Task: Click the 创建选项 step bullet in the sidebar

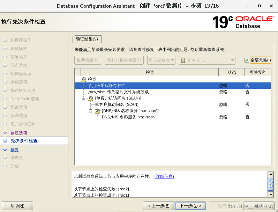Action: [x=5, y=133]
